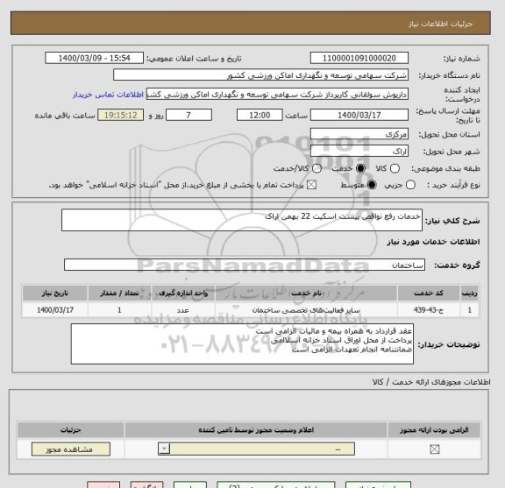Click the deadline time field 12:00

pos(260,115)
